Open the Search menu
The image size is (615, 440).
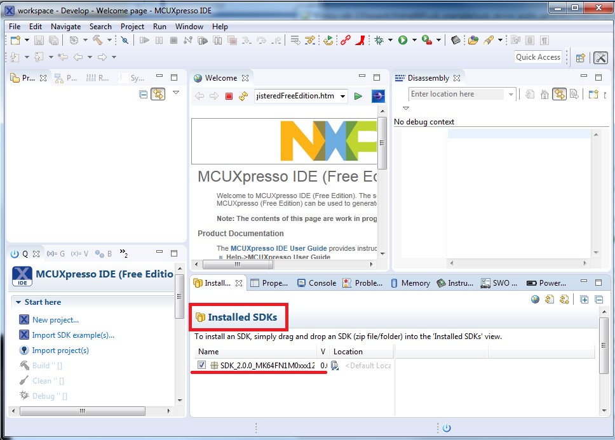pyautogui.click(x=100, y=27)
